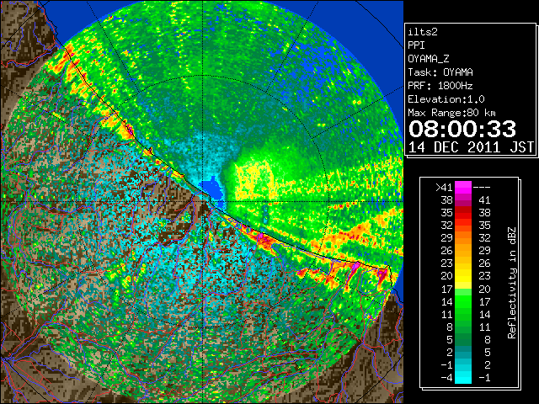Click the 08:00:33 timestamp
This screenshot has height=404, width=539.
coord(462,129)
